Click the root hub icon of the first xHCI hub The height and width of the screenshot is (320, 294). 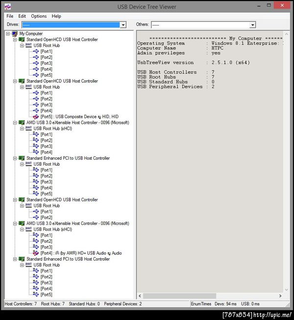pos(28,128)
